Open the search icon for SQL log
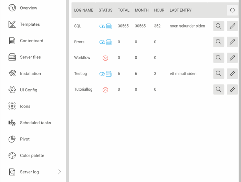The image size is (241, 182). [219, 26]
